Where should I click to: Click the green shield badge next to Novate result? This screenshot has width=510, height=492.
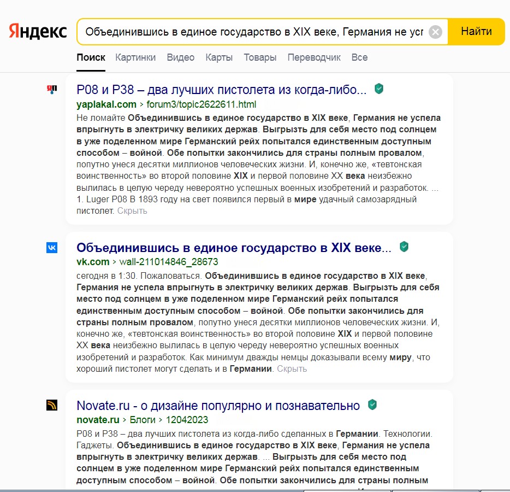372,405
